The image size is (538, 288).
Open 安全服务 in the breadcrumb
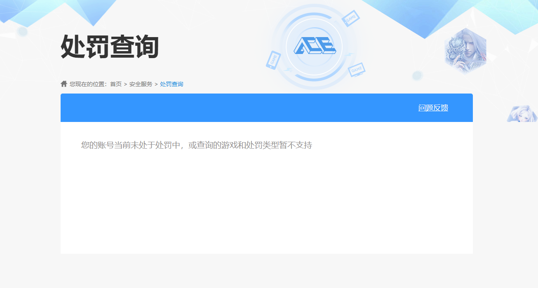tap(141, 84)
